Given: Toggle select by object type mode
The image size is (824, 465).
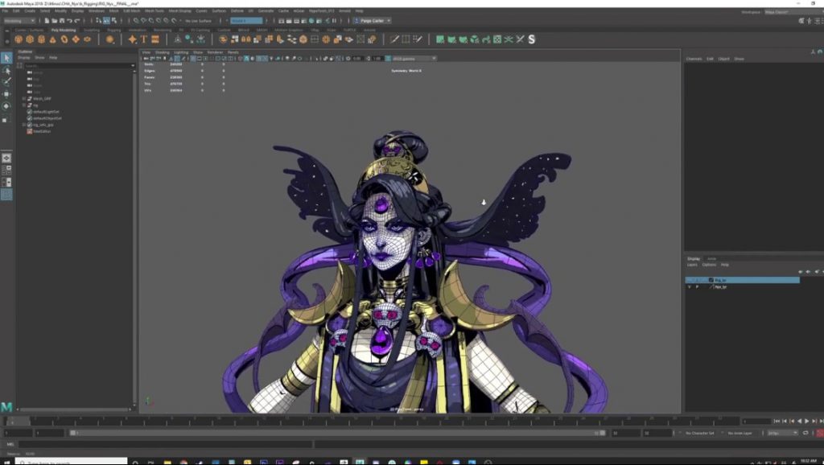Looking at the screenshot, I should pyautogui.click(x=106, y=20).
